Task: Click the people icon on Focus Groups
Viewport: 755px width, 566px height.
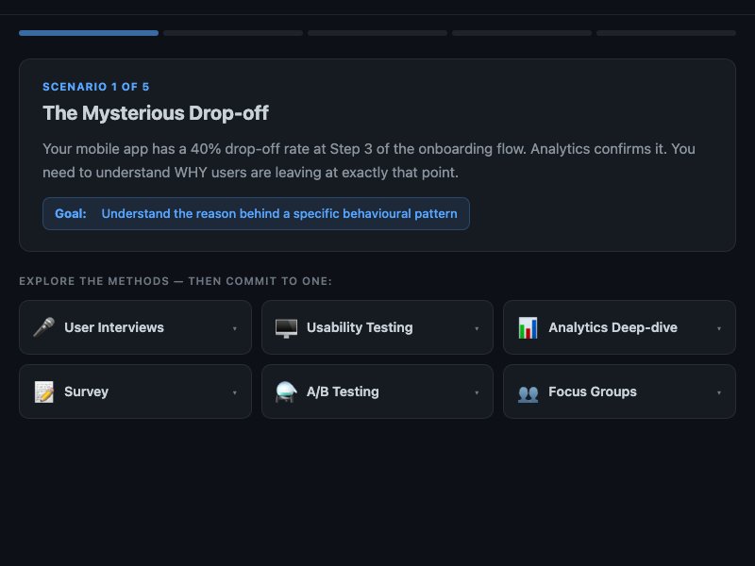Action: coord(528,393)
